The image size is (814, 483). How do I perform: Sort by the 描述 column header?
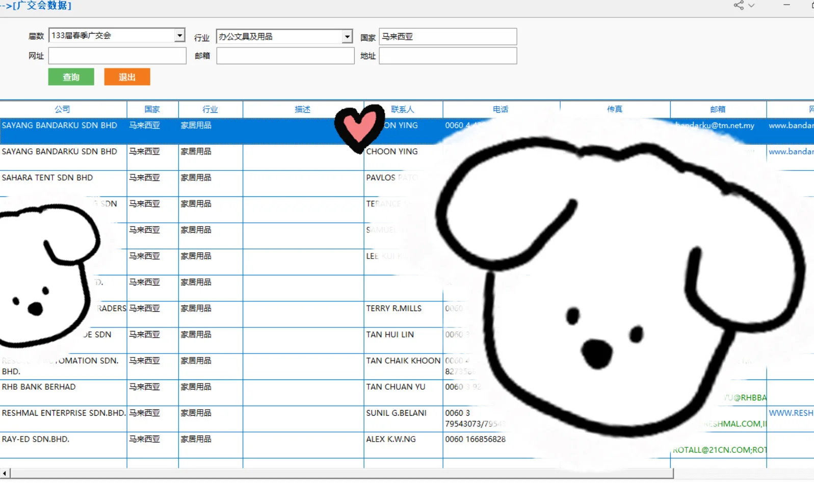point(303,109)
